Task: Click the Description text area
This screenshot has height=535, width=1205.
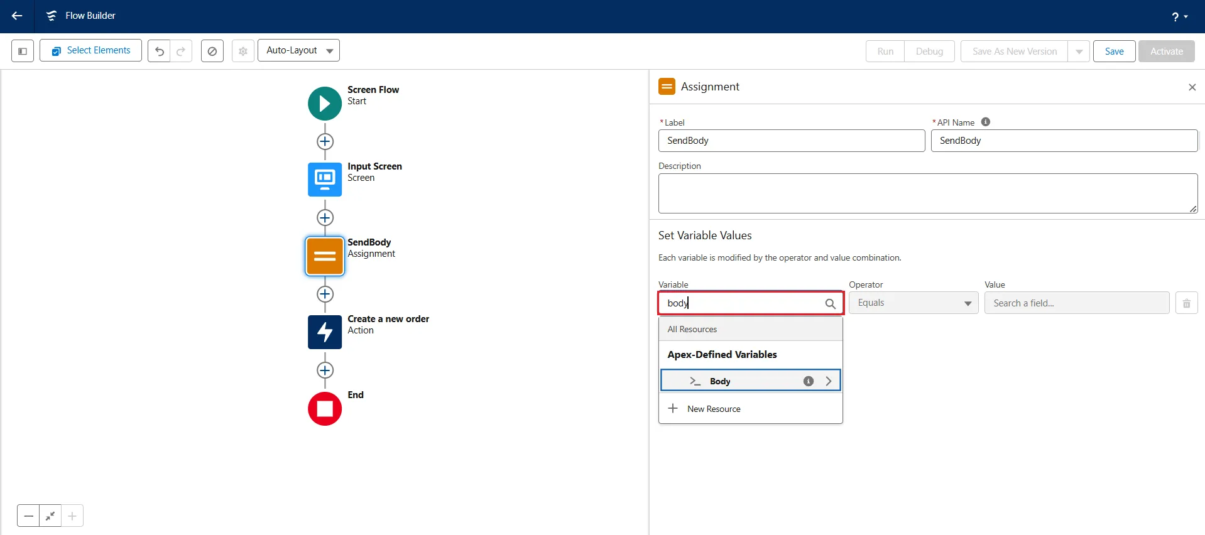Action: [927, 193]
